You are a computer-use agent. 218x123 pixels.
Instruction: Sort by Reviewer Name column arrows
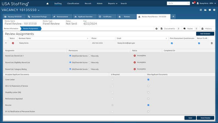coord(87,38)
